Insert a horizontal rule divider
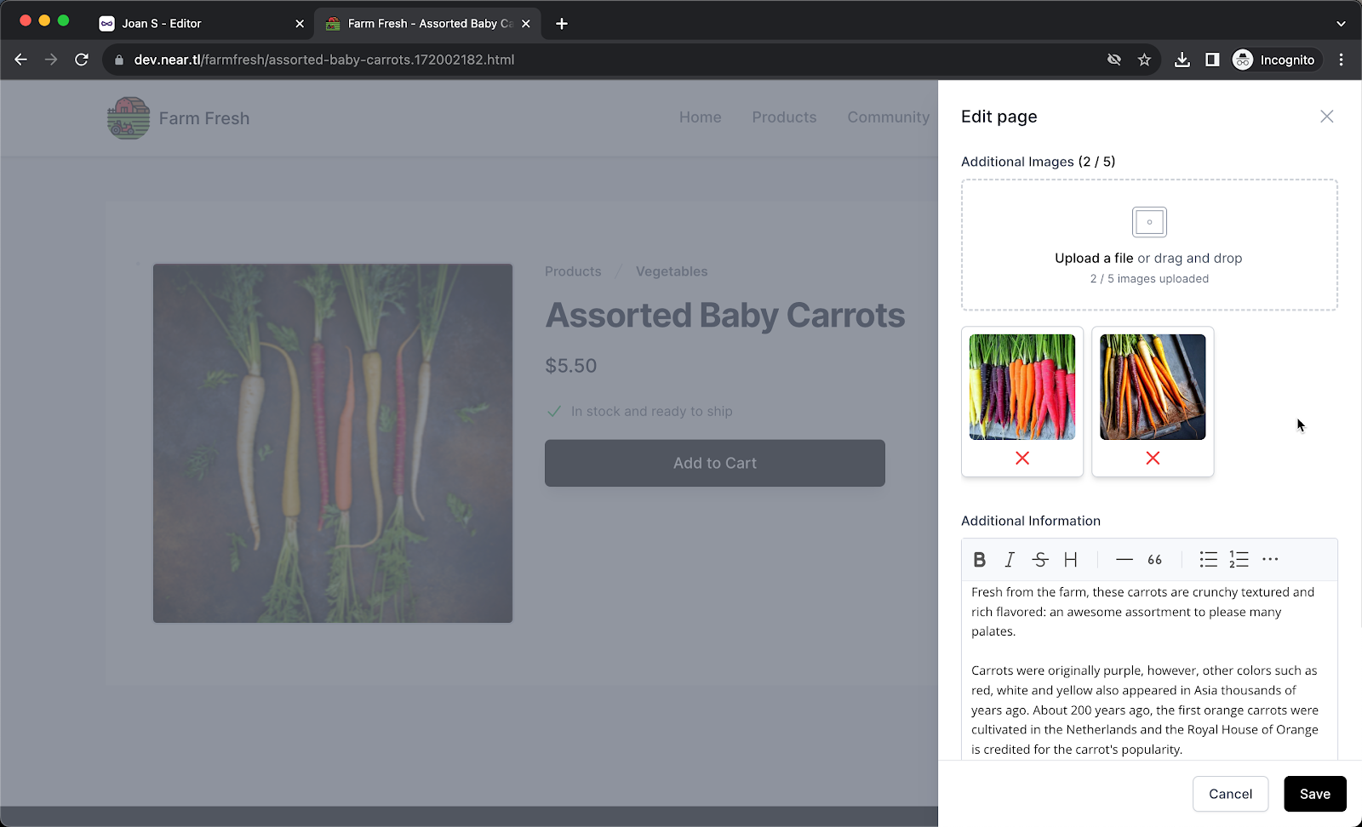 [1123, 559]
